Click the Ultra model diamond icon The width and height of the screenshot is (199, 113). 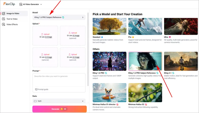pos(170,37)
